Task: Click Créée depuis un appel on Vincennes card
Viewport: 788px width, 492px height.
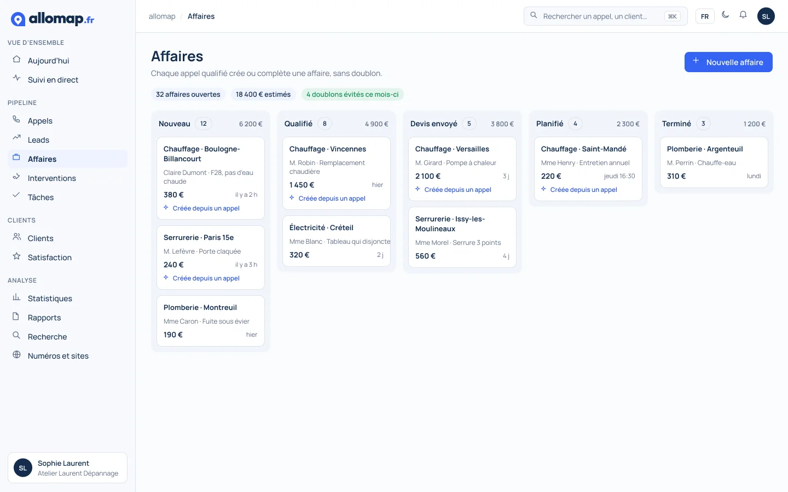Action: click(x=328, y=198)
